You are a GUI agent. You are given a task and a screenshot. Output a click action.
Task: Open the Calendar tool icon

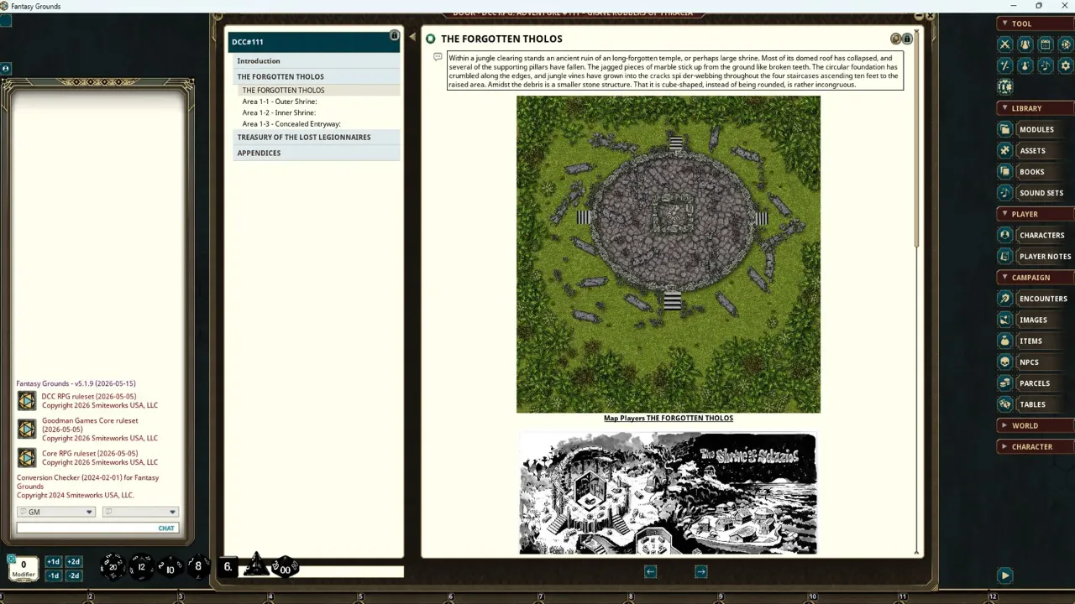(1046, 44)
